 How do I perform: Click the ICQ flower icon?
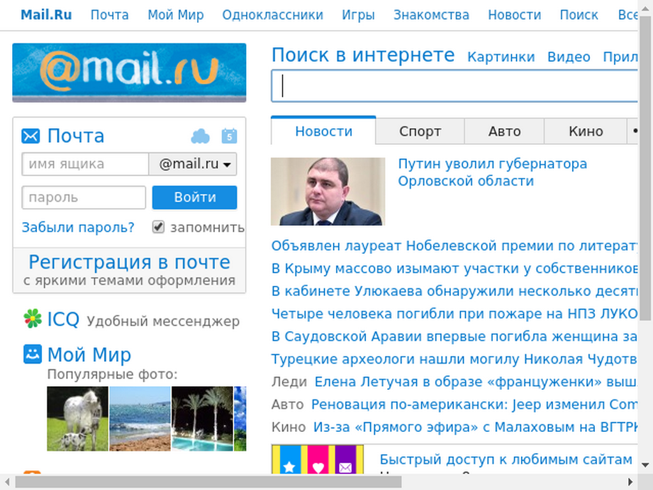pos(33,319)
